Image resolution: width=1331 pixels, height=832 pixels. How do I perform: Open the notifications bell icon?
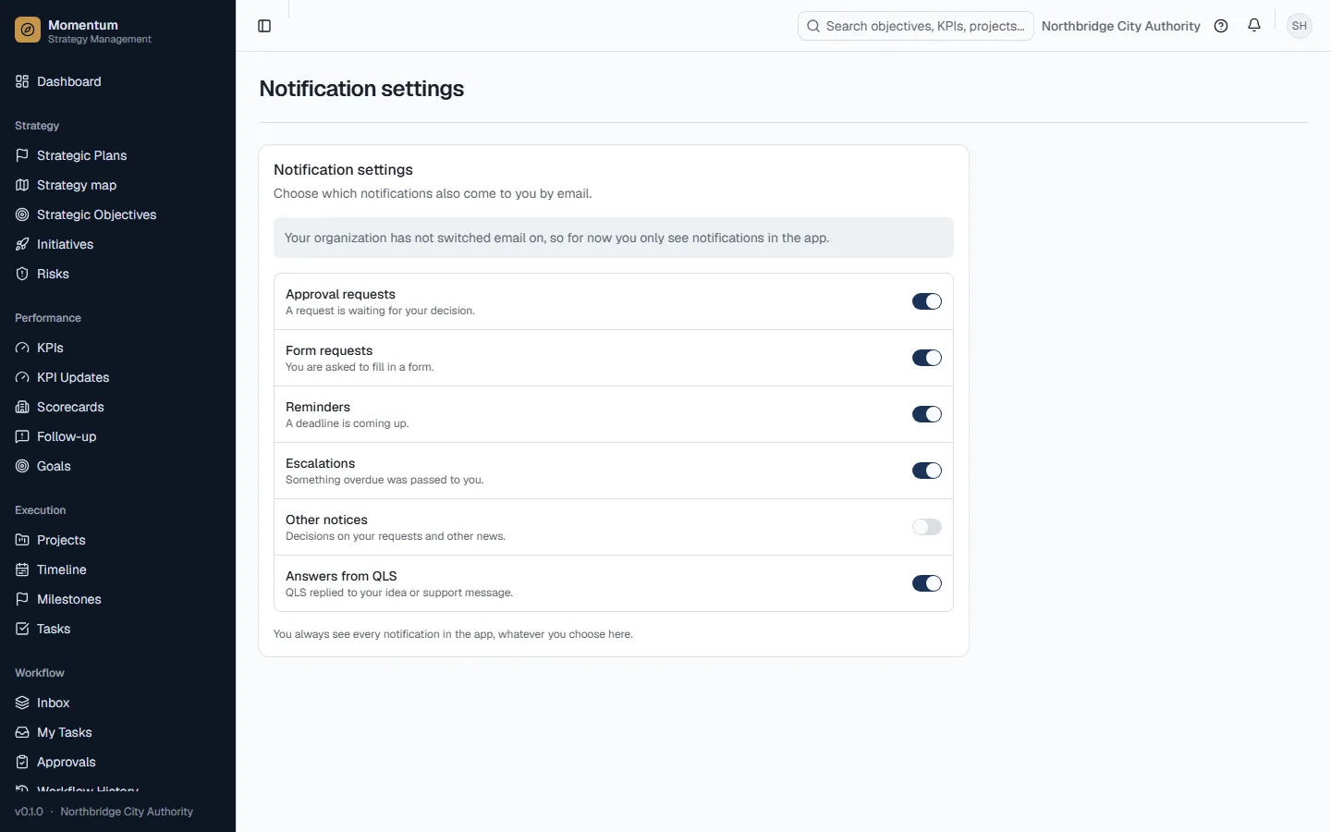tap(1254, 26)
